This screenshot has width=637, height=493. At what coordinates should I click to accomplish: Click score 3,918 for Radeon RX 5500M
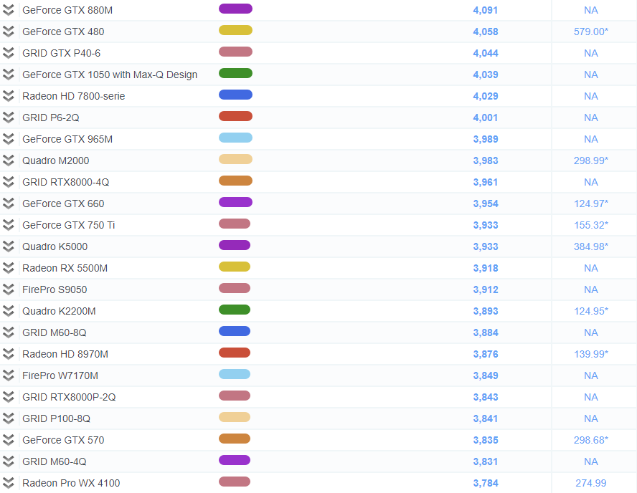tap(486, 268)
